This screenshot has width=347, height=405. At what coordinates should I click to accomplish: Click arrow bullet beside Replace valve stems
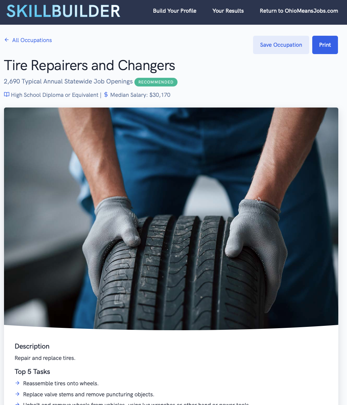click(17, 394)
